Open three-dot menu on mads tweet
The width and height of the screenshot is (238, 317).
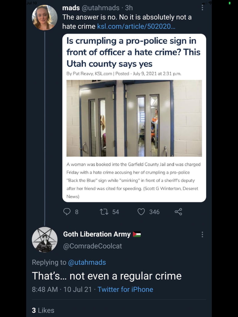(x=203, y=7)
